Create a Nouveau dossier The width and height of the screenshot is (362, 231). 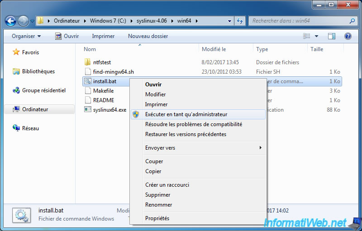pyautogui.click(x=148, y=36)
